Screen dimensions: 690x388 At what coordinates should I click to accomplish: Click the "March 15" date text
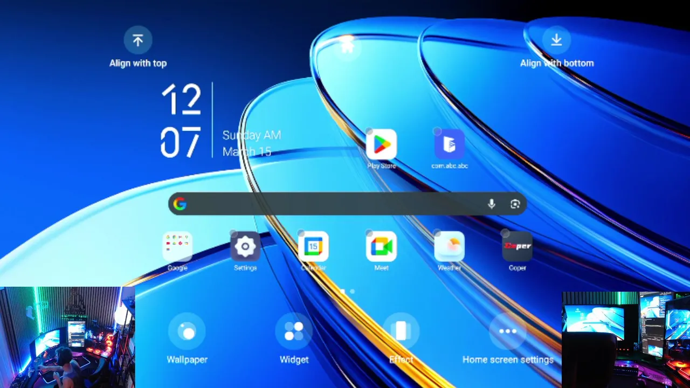pos(247,151)
